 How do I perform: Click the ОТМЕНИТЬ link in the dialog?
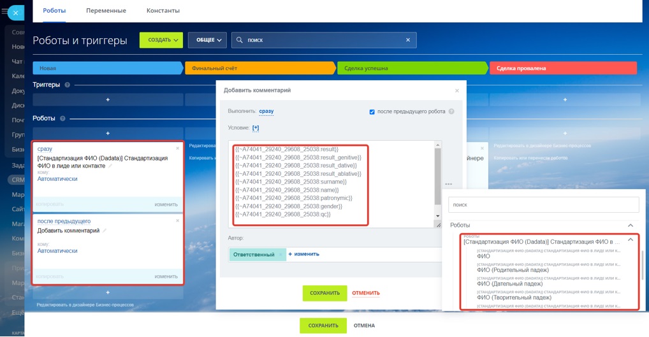366,293
